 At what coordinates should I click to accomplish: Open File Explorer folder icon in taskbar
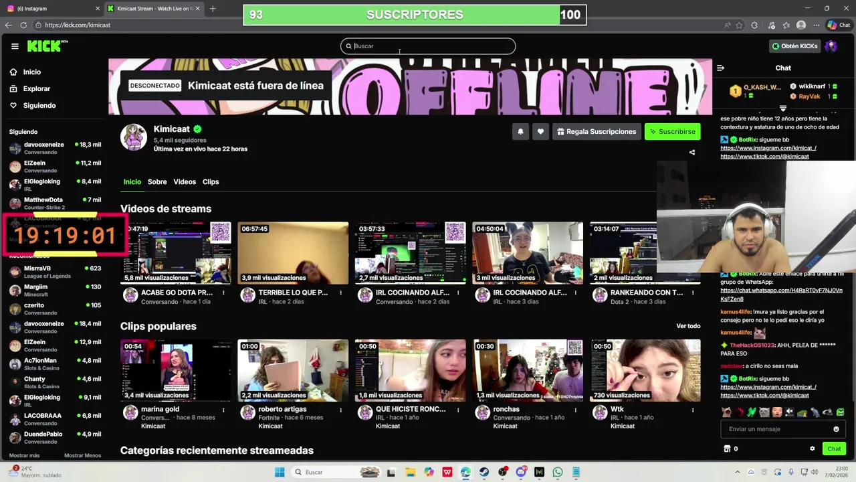coord(410,472)
